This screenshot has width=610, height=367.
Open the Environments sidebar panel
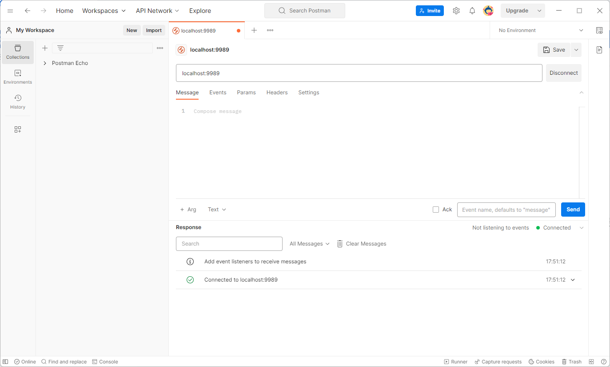[18, 77]
